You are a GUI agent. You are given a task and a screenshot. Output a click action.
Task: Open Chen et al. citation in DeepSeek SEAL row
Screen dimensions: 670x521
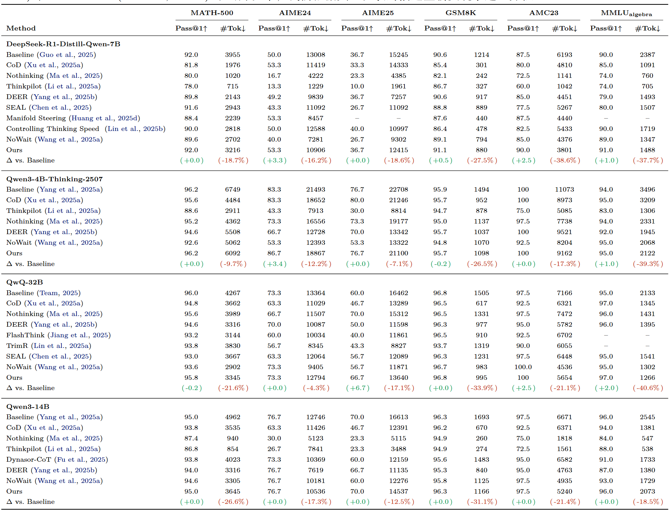click(60, 107)
